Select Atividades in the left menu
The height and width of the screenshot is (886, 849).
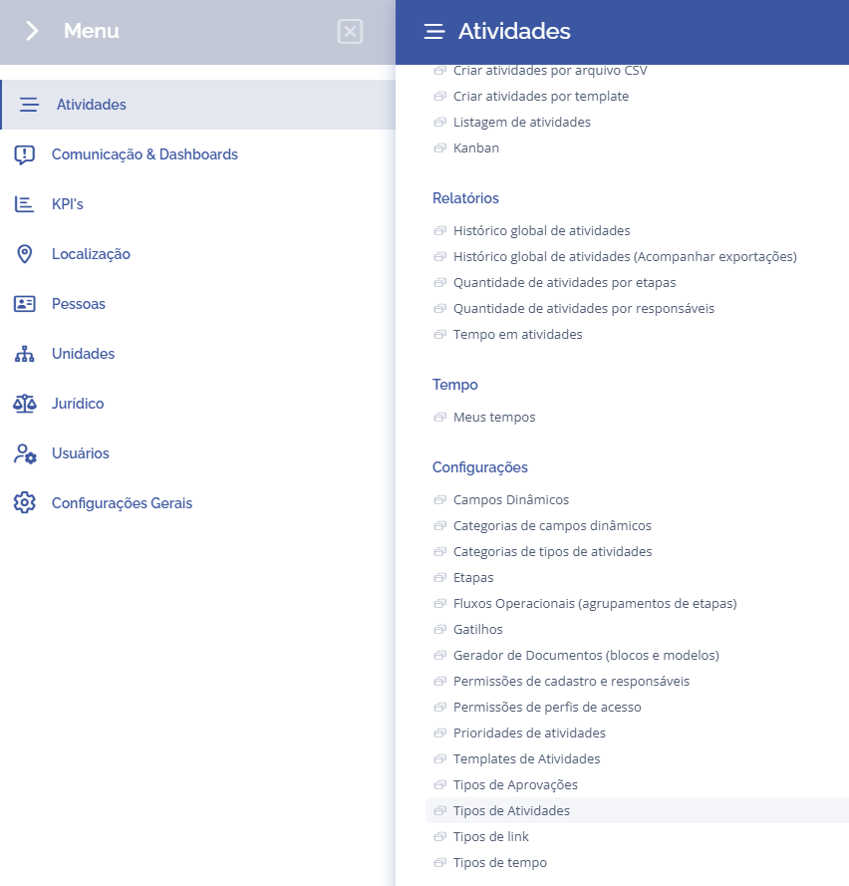pos(92,105)
